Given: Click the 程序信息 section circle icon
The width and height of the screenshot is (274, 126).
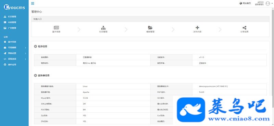Looking at the screenshot, I should click(35, 47).
